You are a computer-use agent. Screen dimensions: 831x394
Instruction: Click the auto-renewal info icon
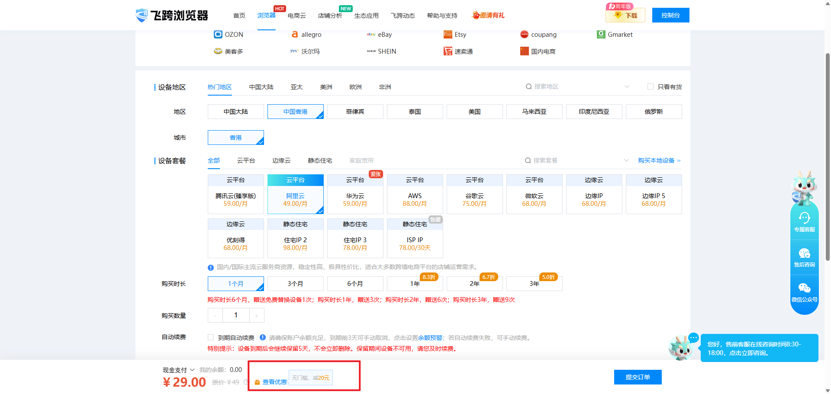[x=263, y=337]
